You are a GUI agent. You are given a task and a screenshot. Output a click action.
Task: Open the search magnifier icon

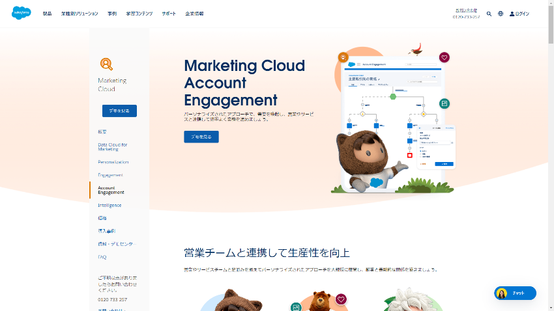pyautogui.click(x=489, y=14)
